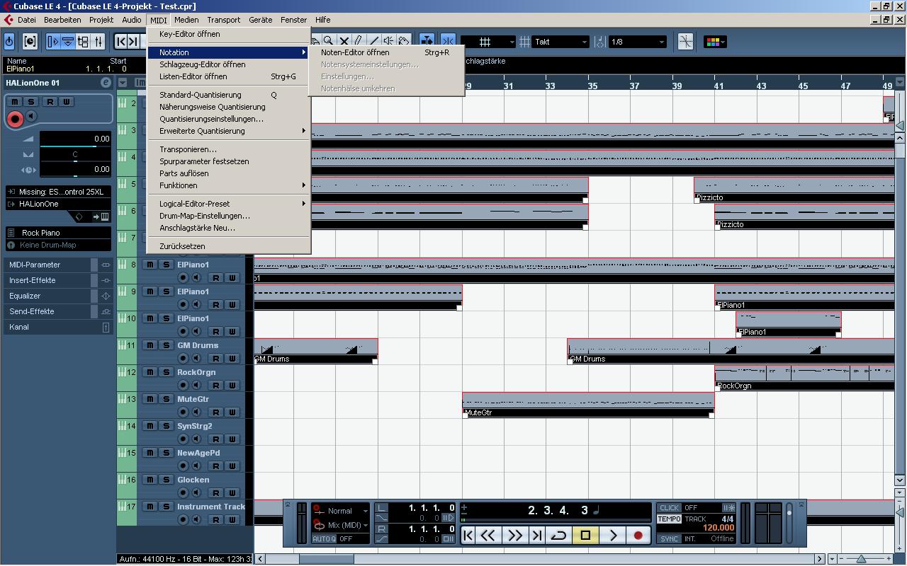
Task: Edit instrument via HALionOne 'e' icon
Action: 106,83
